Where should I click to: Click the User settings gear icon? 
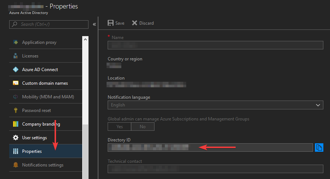[15, 137]
